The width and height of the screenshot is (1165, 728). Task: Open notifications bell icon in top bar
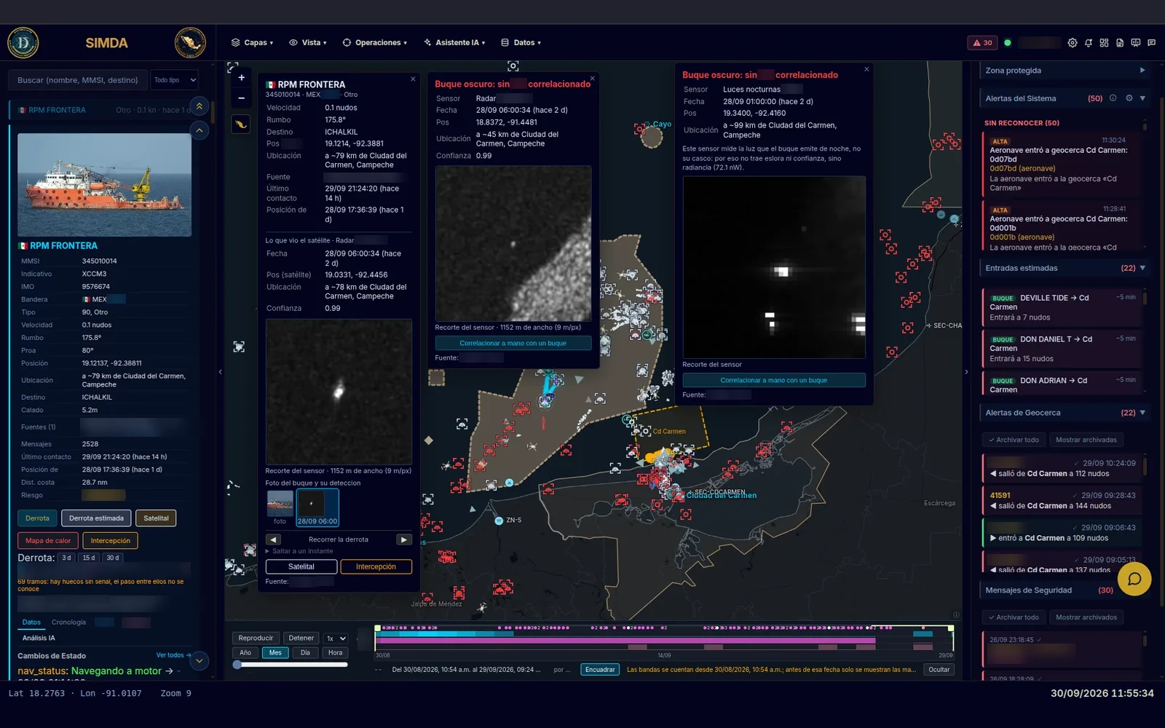point(1089,43)
